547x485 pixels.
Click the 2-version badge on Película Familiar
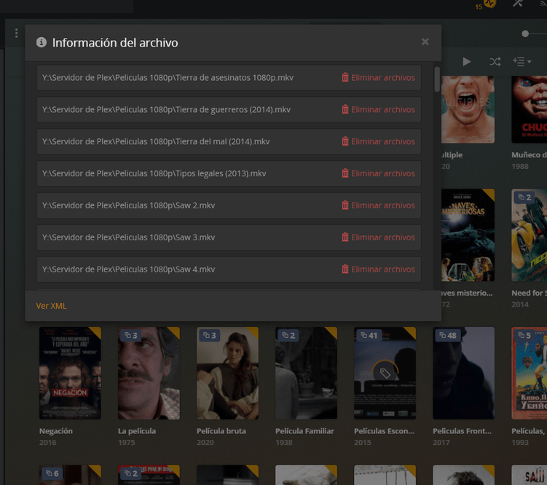[x=288, y=336]
